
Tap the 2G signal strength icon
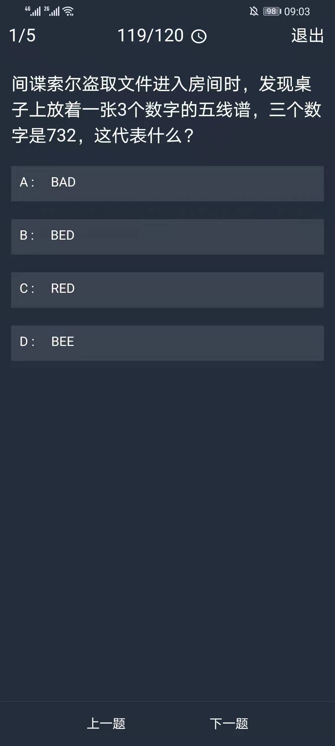(52, 11)
